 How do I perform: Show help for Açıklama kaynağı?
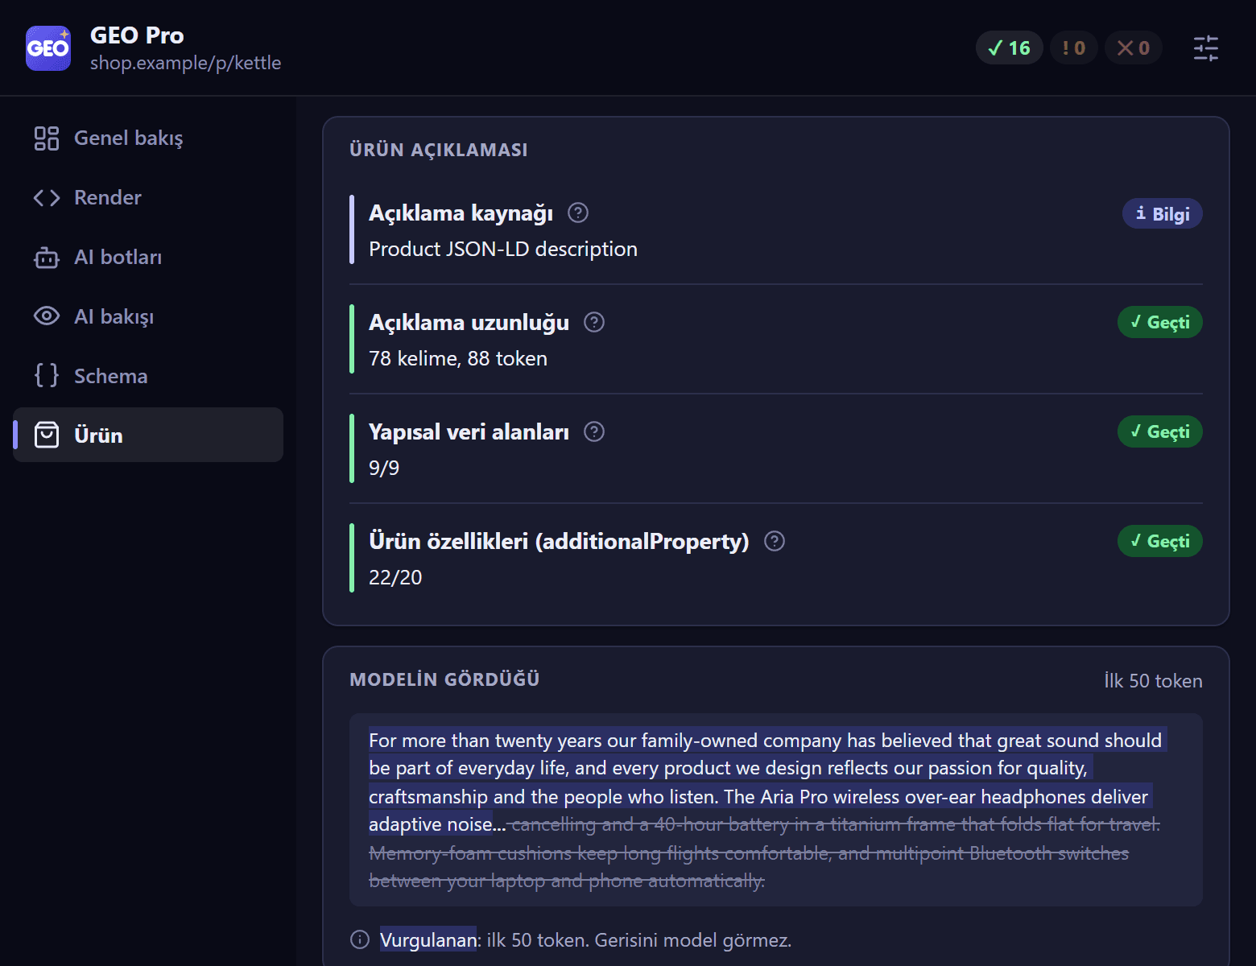coord(578,213)
